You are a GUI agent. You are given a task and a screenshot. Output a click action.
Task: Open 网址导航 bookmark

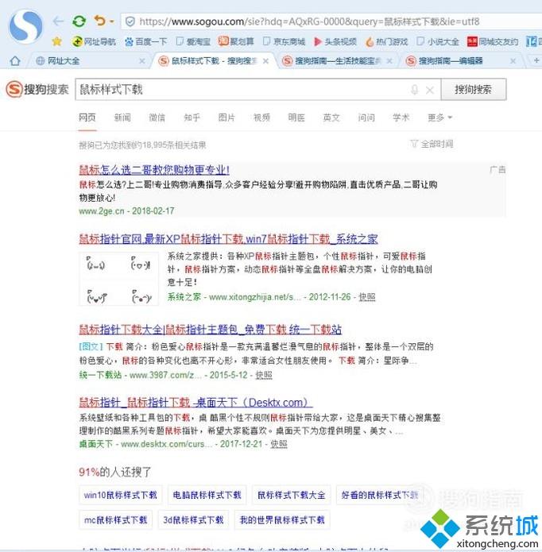tap(94, 41)
